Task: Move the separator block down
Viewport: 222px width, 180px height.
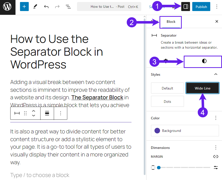Action: [33, 115]
